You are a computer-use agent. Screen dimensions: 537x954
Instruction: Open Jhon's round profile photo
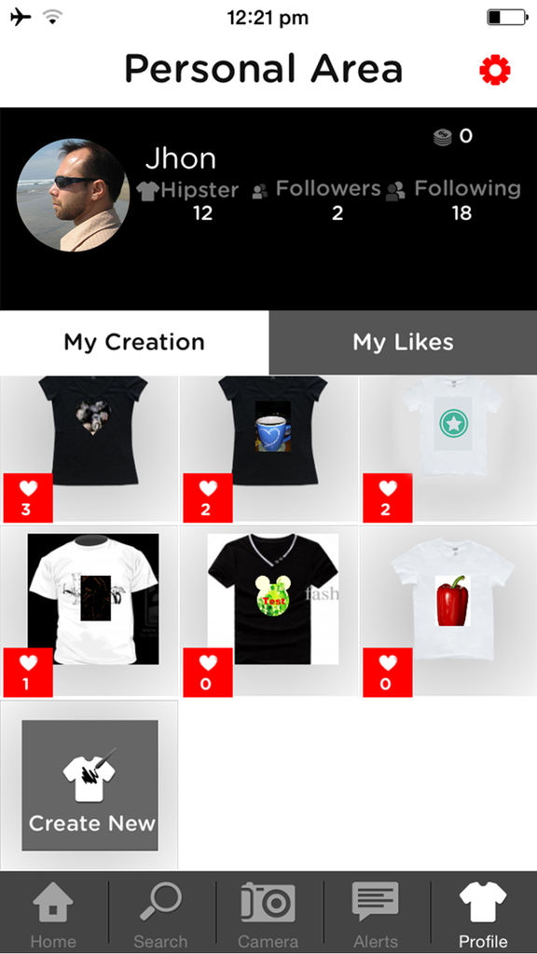click(x=73, y=195)
